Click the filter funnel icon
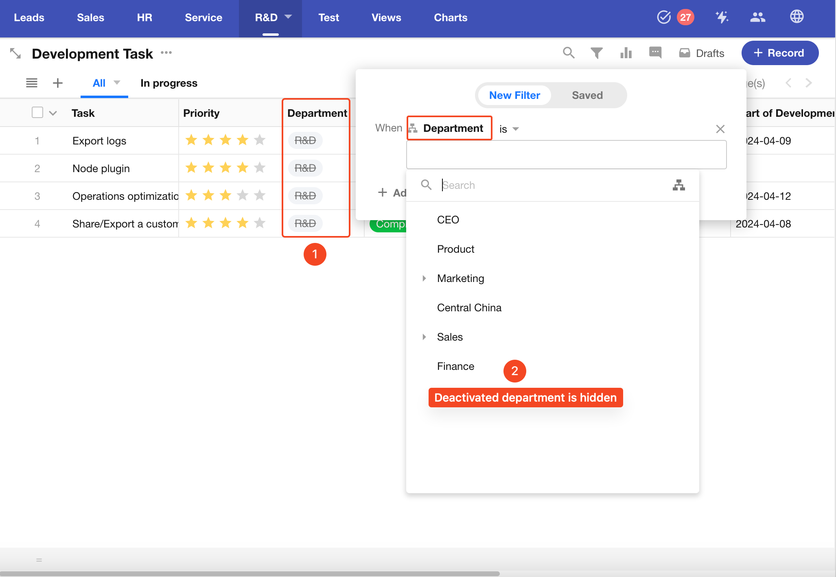Screen dimensions: 836x577 [596, 53]
